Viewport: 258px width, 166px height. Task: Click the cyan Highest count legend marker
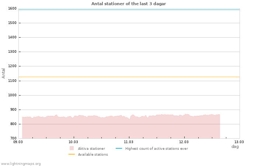tap(119, 148)
